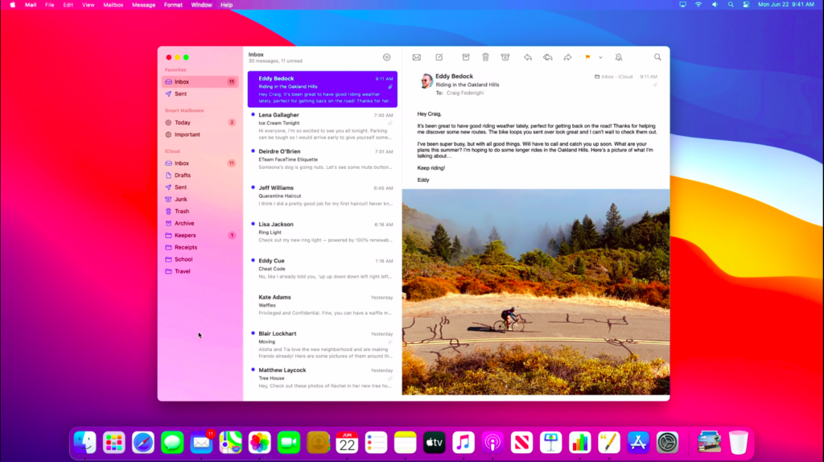Image resolution: width=824 pixels, height=462 pixels.
Task: Open the flag color dropdown arrow
Action: 600,57
